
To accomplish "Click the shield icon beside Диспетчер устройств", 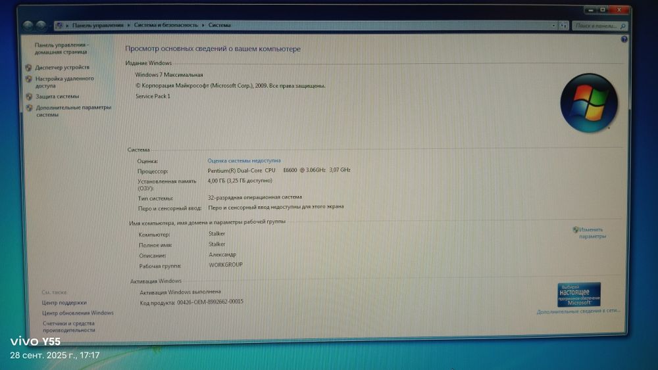I will click(x=28, y=68).
